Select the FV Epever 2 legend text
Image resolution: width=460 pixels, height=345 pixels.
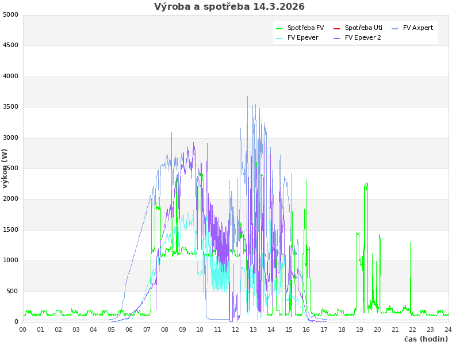[363, 37]
